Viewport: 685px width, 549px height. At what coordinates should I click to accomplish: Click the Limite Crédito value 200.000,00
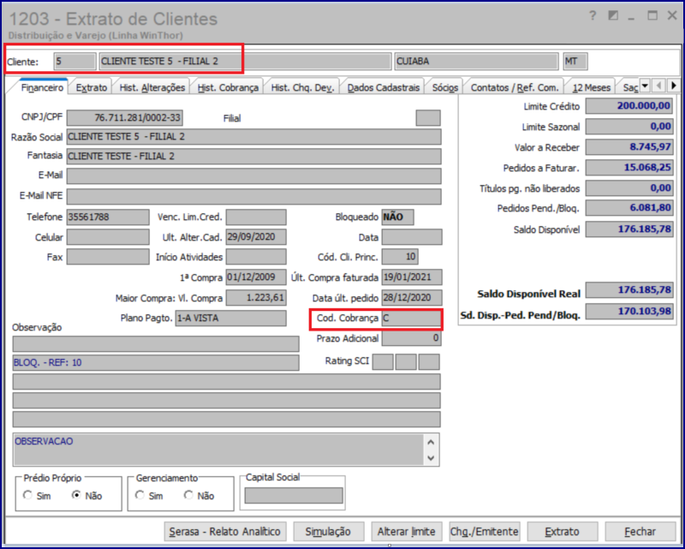(629, 106)
